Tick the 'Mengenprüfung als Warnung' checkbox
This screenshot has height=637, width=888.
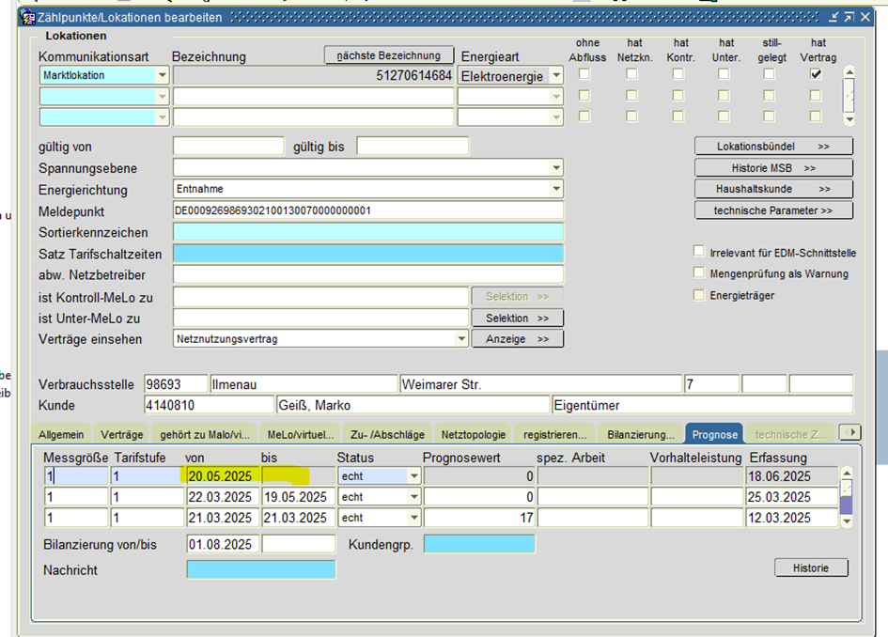[698, 273]
